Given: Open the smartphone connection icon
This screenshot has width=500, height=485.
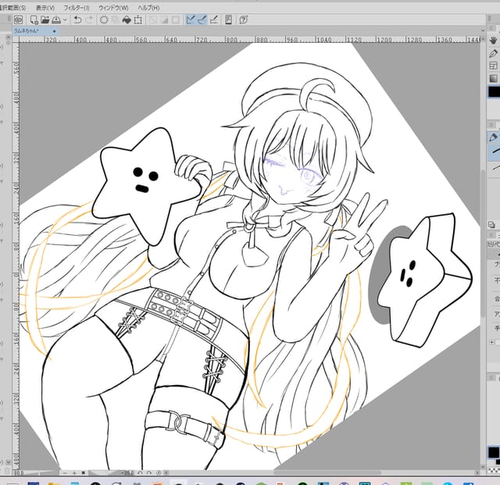Looking at the screenshot, I should coord(227,19).
